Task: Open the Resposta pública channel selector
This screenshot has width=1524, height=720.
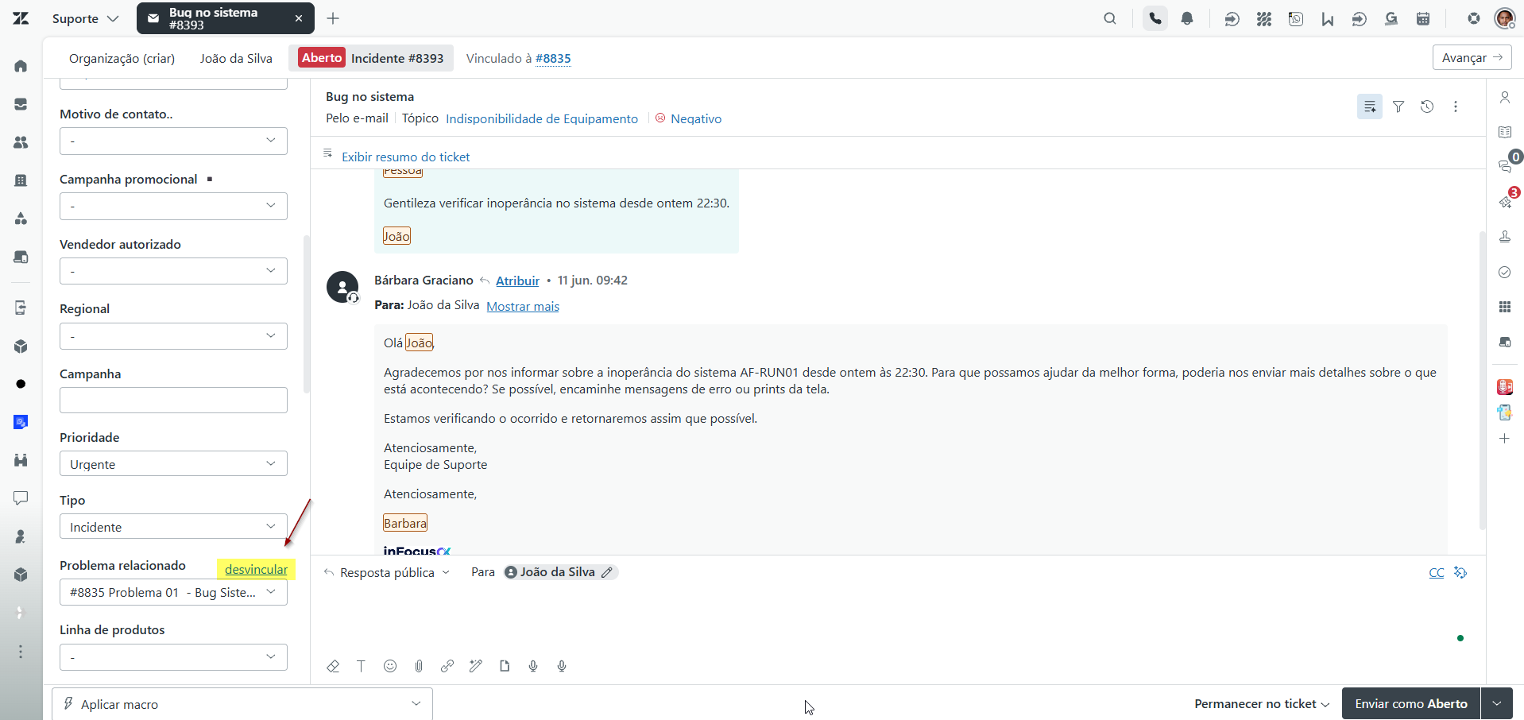Action: point(387,572)
